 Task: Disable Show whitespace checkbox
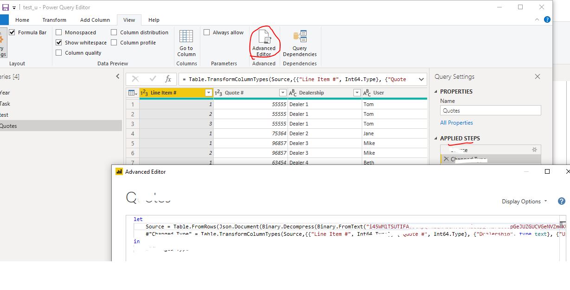click(x=59, y=43)
